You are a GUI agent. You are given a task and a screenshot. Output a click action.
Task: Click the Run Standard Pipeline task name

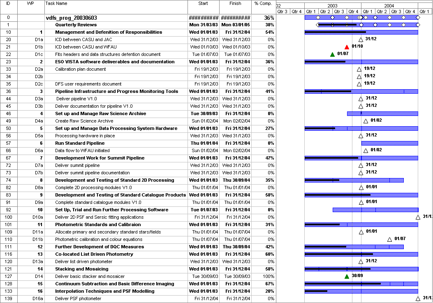click(80, 143)
